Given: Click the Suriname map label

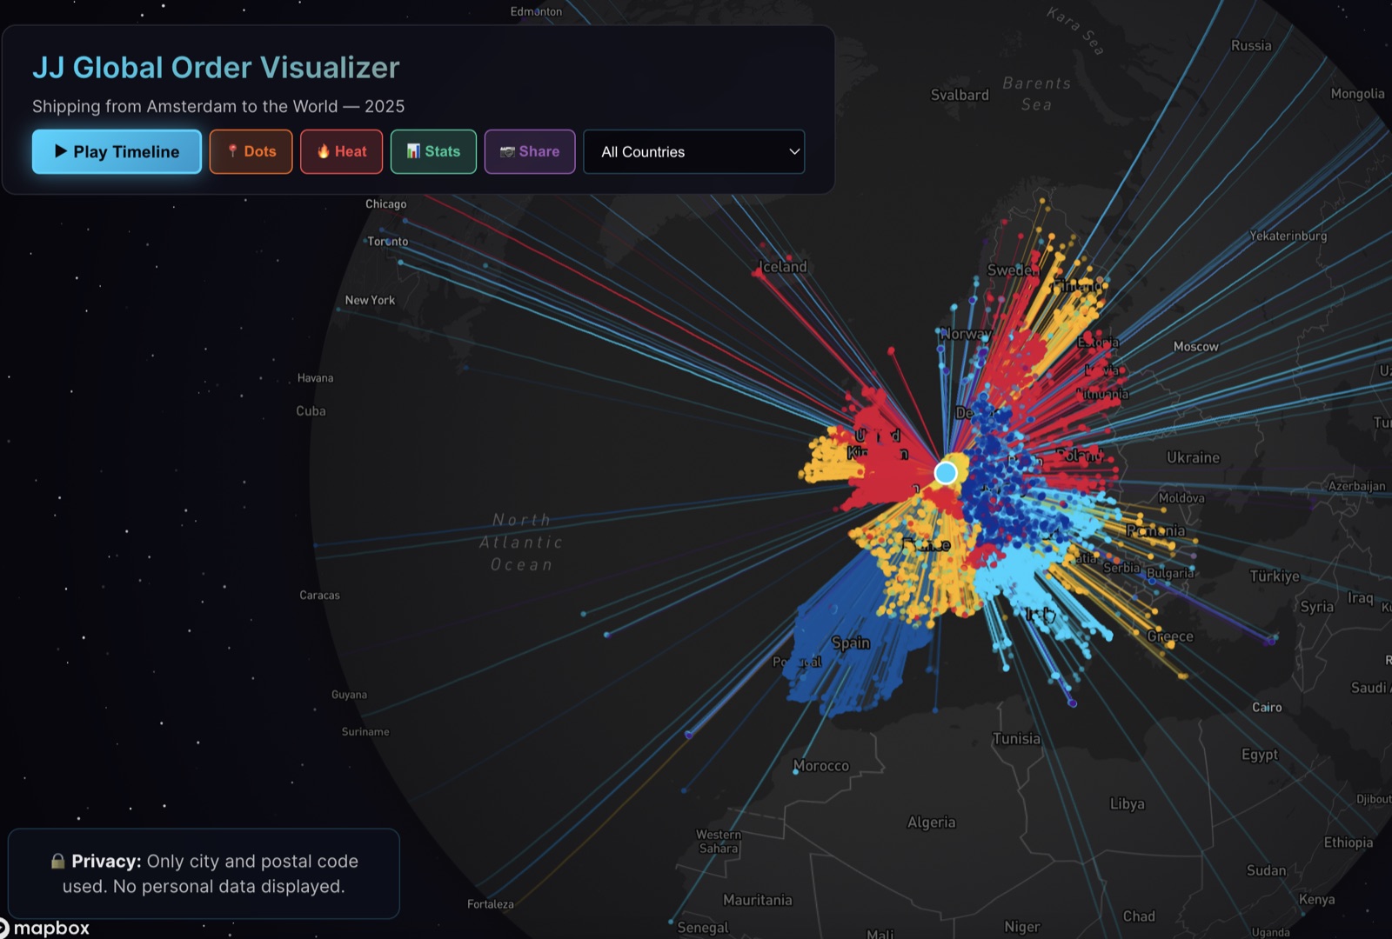Looking at the screenshot, I should (x=365, y=732).
